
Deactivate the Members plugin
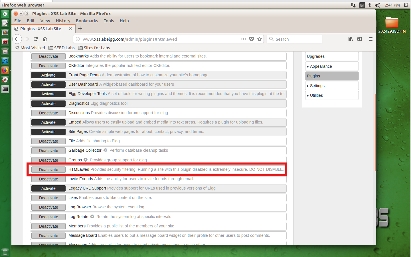tap(48, 226)
